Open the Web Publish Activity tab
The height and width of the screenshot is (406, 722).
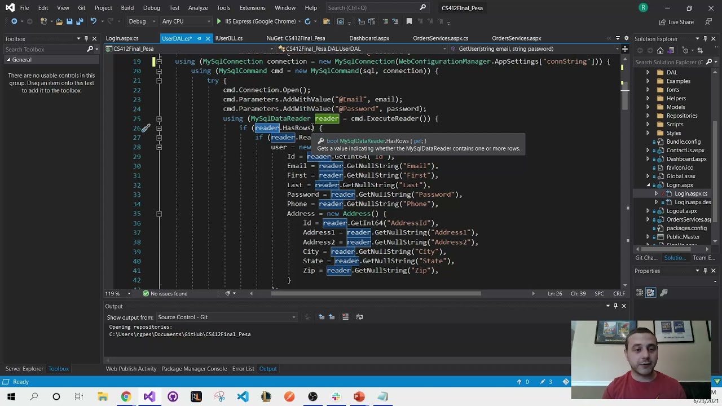[131, 369]
